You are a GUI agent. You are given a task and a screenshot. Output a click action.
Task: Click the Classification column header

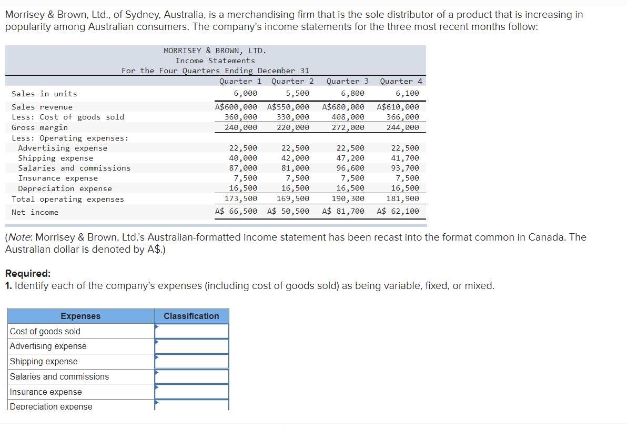tap(191, 316)
